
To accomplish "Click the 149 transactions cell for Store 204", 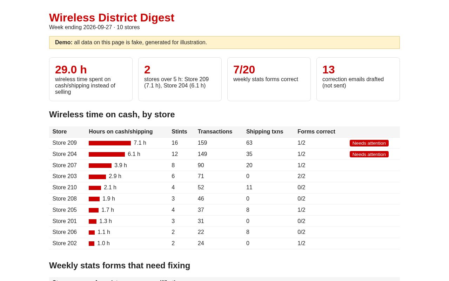I will [x=202, y=154].
